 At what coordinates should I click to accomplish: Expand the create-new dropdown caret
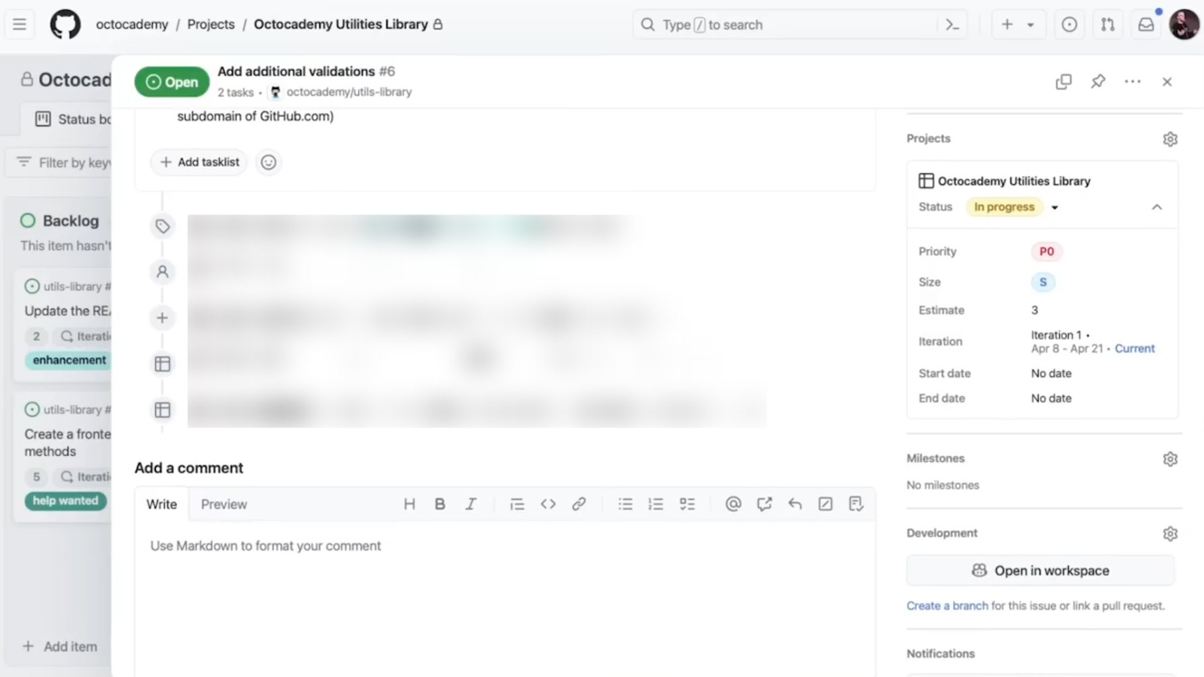pos(1031,25)
